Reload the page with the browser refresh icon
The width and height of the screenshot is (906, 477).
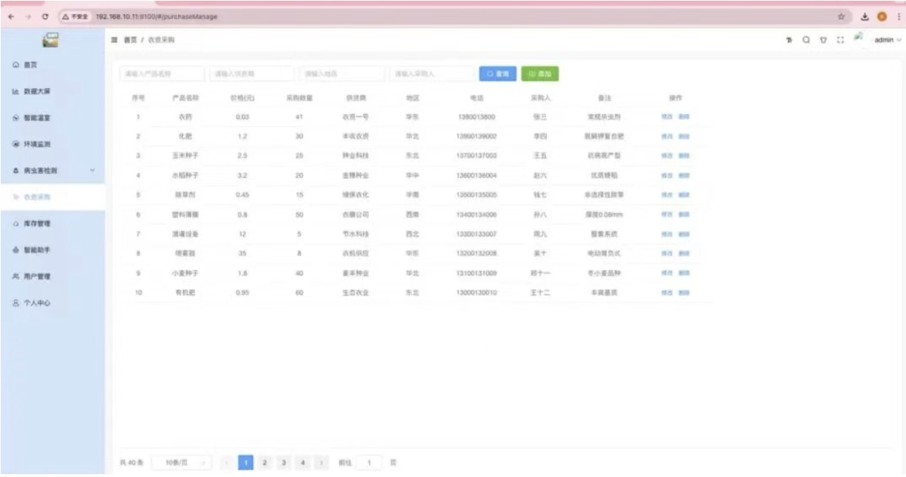pyautogui.click(x=46, y=16)
